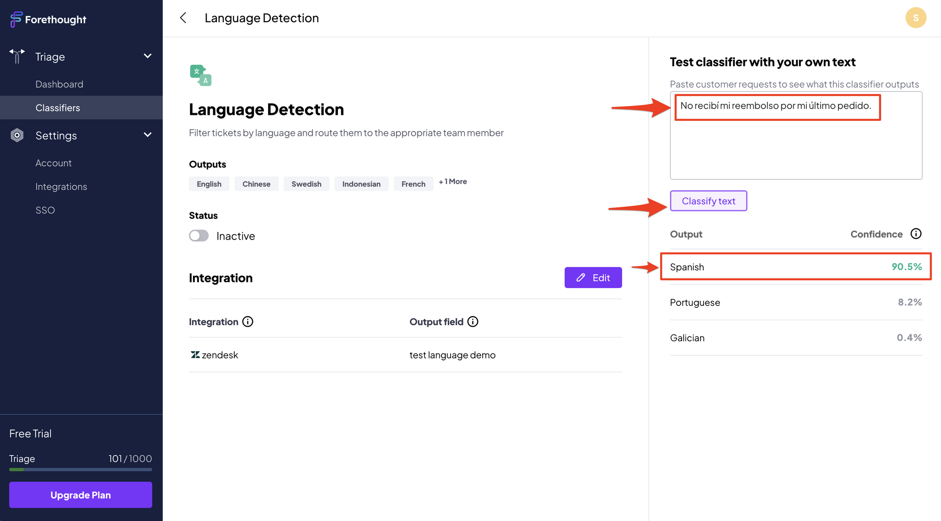Click the Edit integration button

coord(593,278)
